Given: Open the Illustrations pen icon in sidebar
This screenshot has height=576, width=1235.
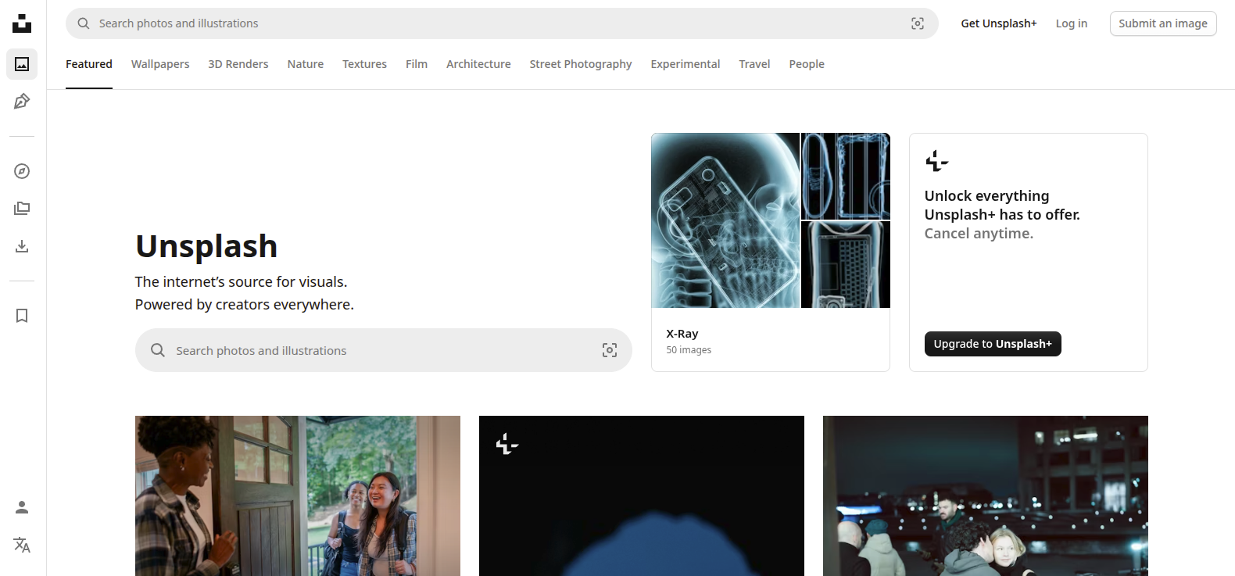Looking at the screenshot, I should [x=22, y=102].
